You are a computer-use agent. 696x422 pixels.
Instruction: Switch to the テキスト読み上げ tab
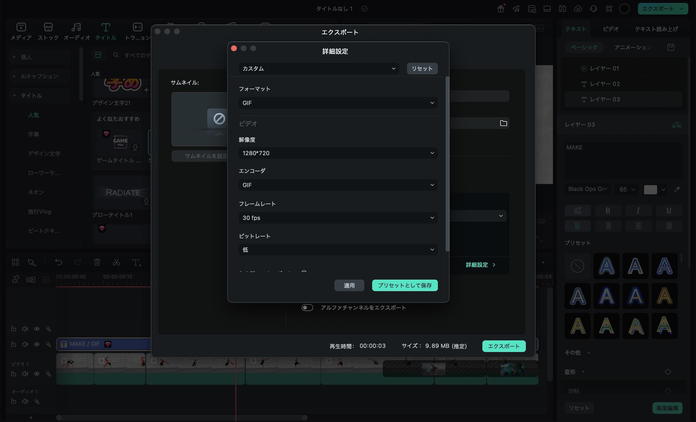[x=656, y=29]
